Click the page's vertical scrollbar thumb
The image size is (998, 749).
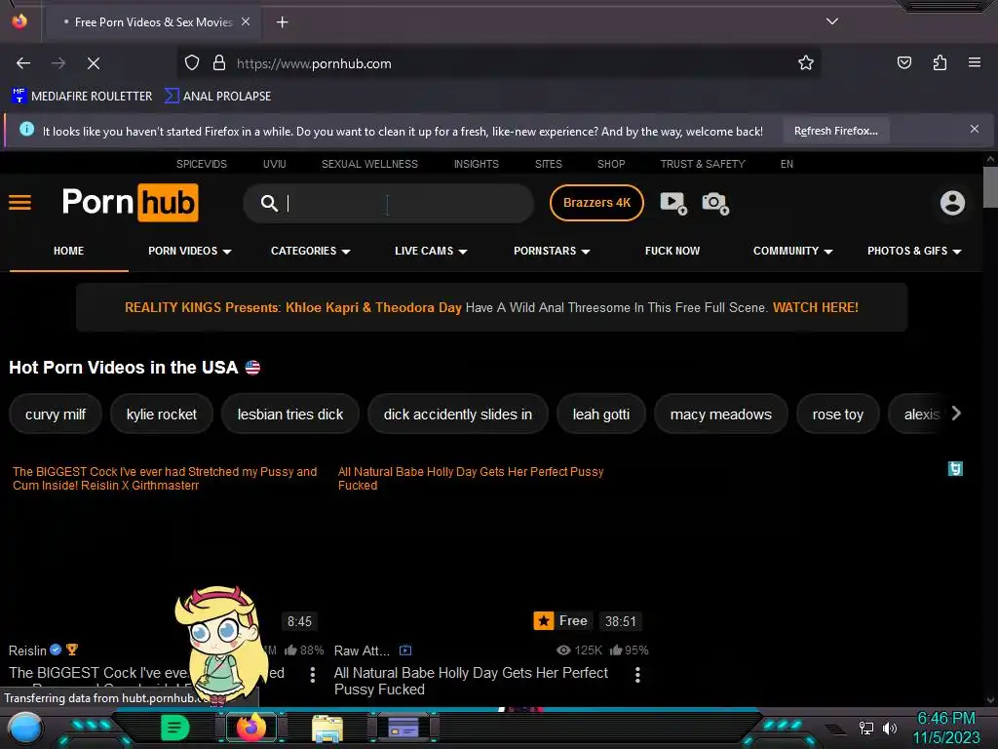coord(990,187)
